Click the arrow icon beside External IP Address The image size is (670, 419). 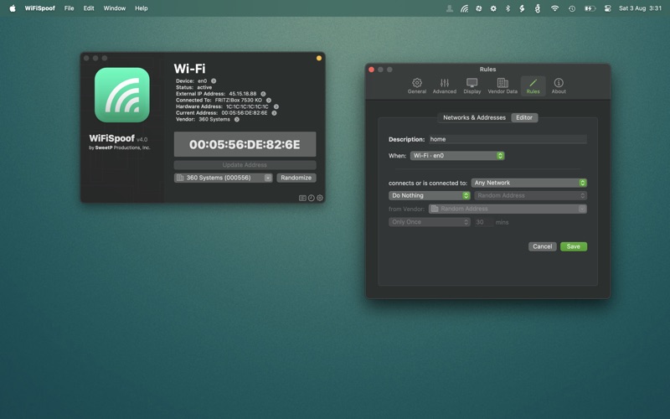coord(263,94)
